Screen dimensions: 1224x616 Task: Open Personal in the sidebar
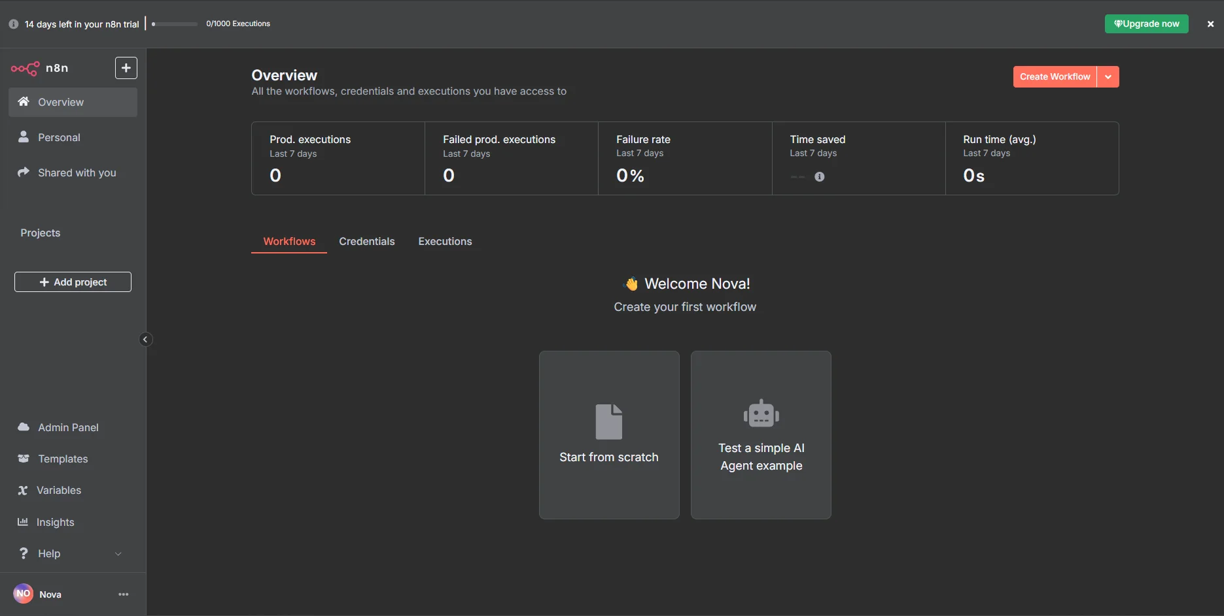pos(73,137)
